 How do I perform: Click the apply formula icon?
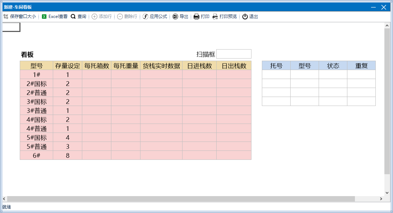point(145,17)
